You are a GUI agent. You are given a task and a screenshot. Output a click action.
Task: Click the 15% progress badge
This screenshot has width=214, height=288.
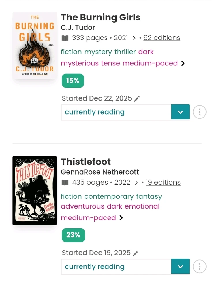(73, 81)
